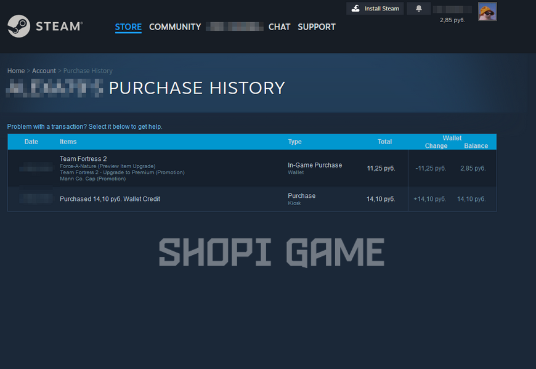Click the In-Game Purchase type cell
Screen dimensions: 536x369
(315, 168)
